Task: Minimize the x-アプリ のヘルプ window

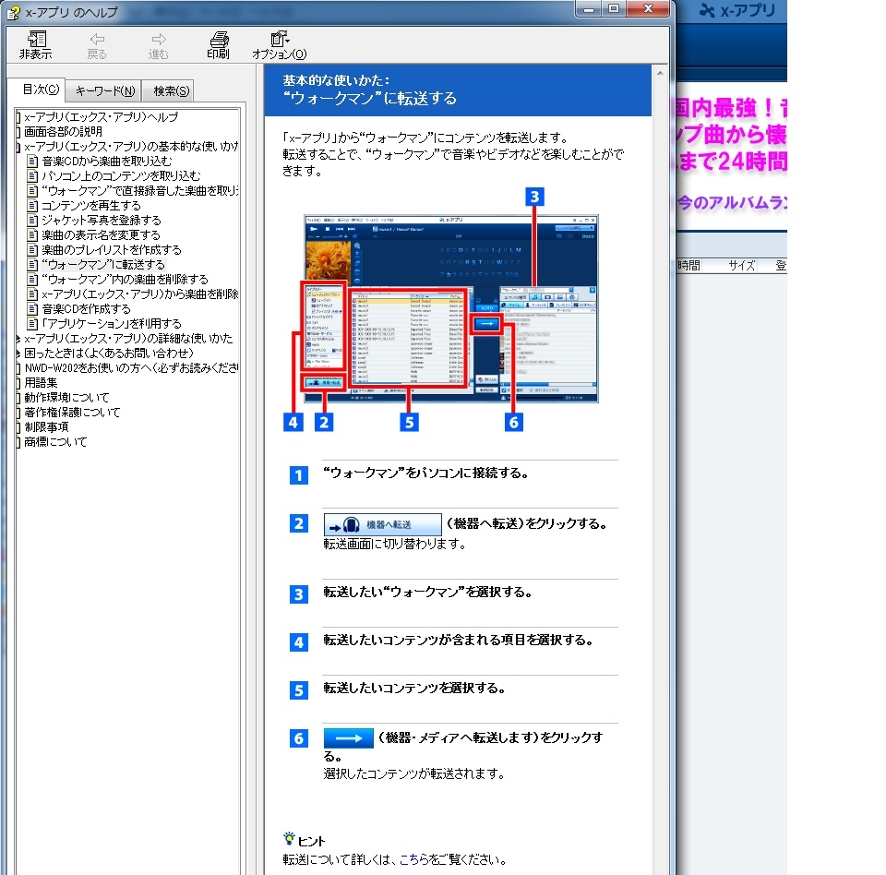Action: (588, 9)
